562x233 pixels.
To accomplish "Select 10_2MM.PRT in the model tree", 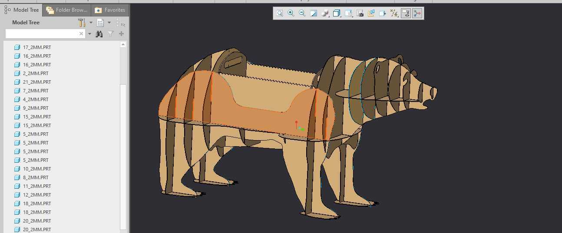I will point(37,169).
